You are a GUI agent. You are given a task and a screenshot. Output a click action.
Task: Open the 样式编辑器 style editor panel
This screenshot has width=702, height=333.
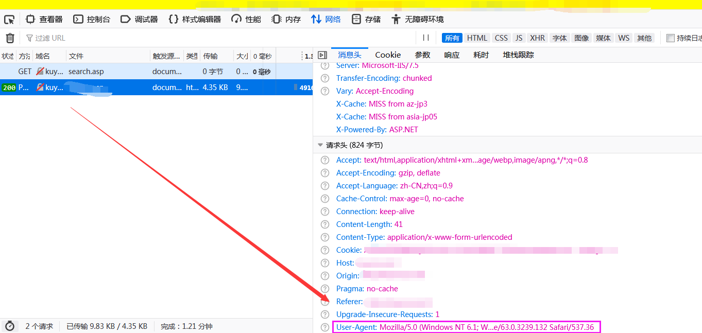tap(195, 20)
